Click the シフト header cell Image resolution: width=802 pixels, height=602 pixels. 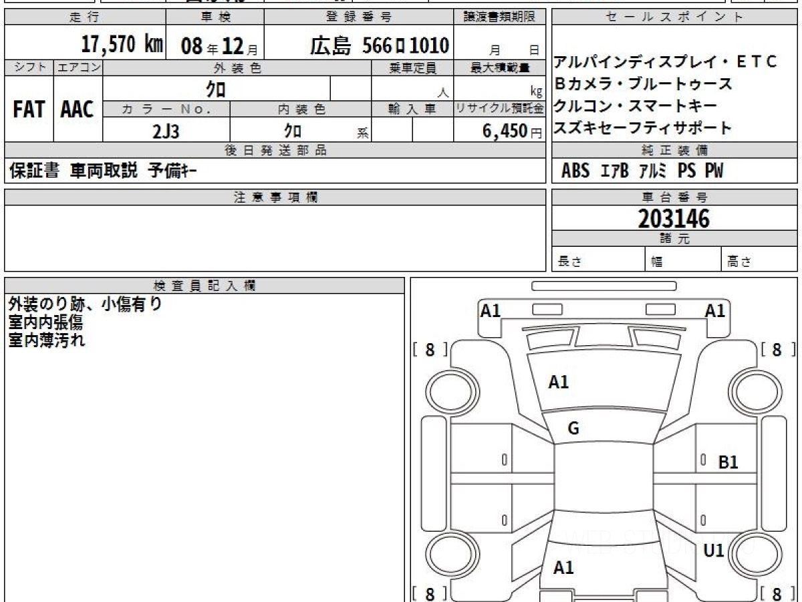pyautogui.click(x=29, y=68)
